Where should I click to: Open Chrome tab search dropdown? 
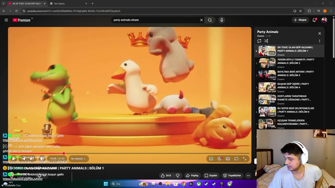click(x=3, y=3)
